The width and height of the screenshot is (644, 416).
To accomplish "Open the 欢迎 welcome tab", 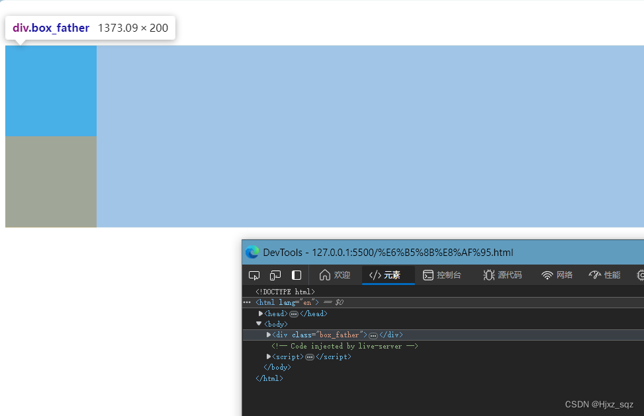I will click(x=335, y=275).
